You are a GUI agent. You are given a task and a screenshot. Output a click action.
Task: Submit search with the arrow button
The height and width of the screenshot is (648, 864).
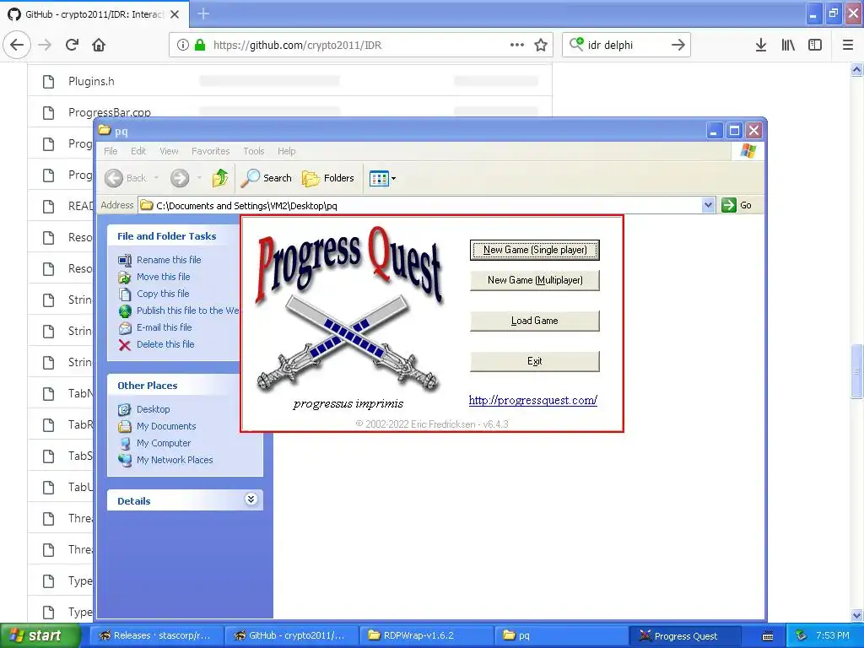pyautogui.click(x=678, y=45)
